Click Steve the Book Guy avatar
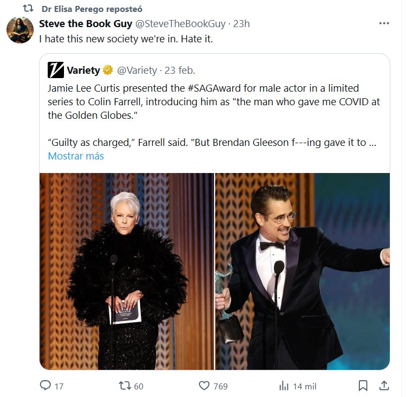Screen dimensions: 412x397 click(20, 30)
